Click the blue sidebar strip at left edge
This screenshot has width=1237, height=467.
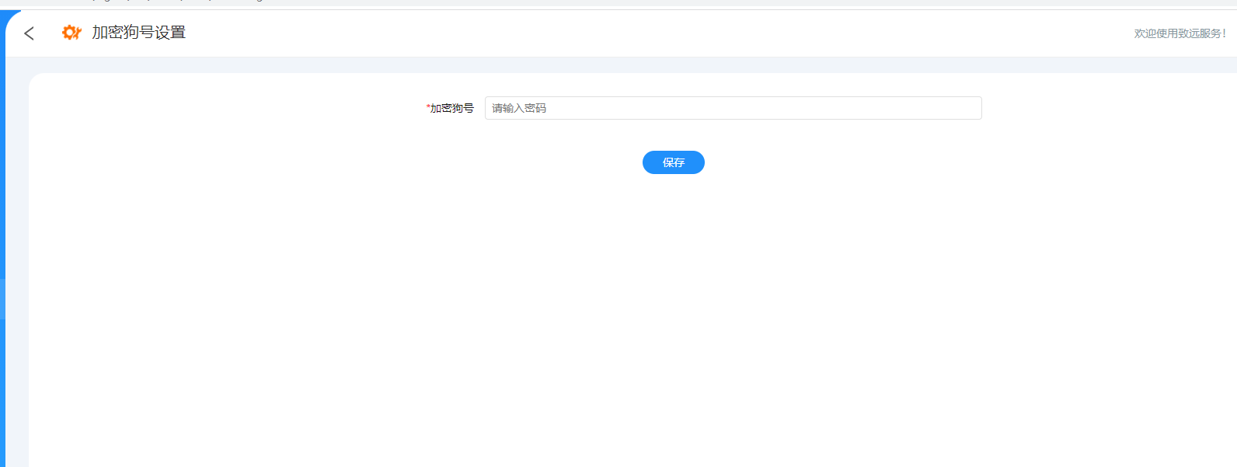point(2,233)
